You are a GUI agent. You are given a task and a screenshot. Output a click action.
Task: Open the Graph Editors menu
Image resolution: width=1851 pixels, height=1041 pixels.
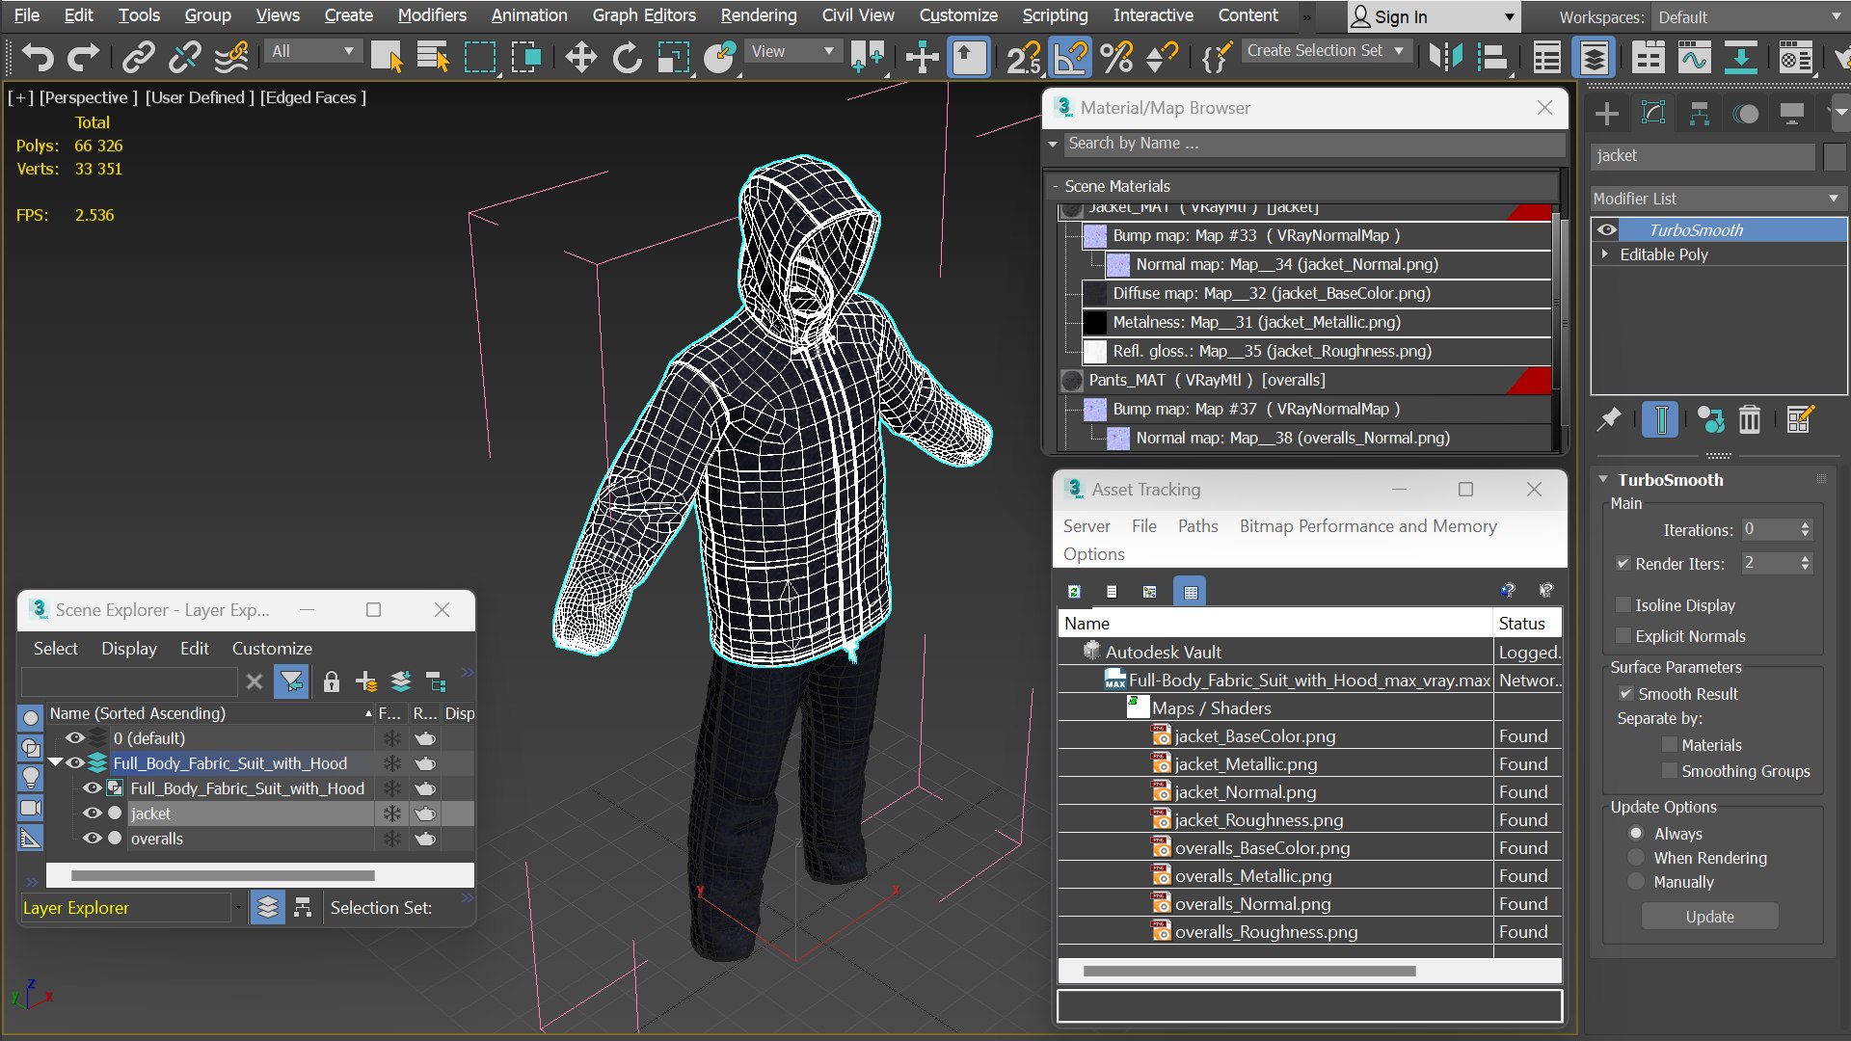point(644,15)
